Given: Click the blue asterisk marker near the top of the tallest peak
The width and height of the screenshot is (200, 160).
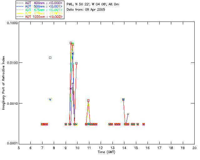Looking at the screenshot, I should click(x=72, y=53).
